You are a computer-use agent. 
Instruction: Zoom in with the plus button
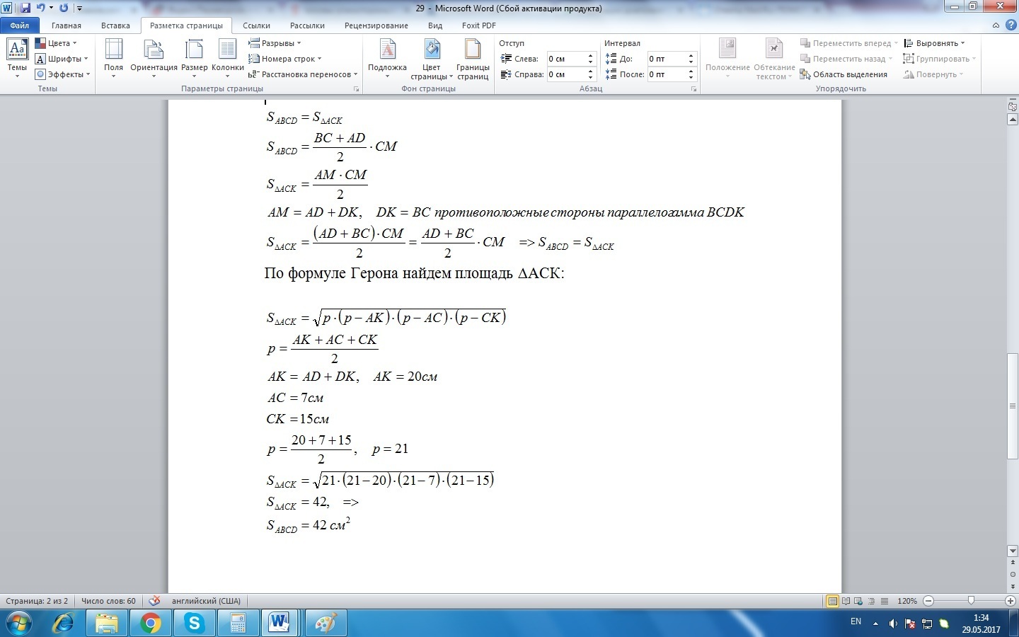tap(1011, 601)
